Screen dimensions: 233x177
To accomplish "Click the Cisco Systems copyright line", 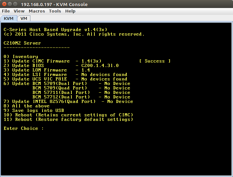I will pos(74,34).
